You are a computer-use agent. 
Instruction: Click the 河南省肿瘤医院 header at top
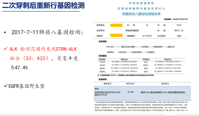pos(141,3)
